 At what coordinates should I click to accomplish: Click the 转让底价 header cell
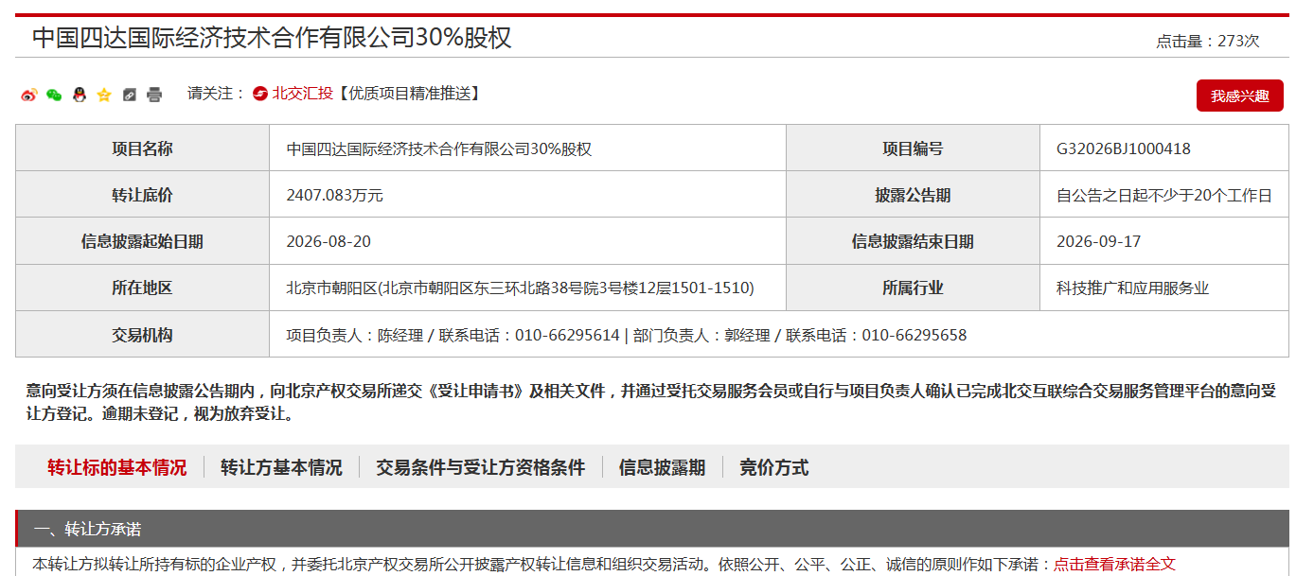(x=142, y=195)
